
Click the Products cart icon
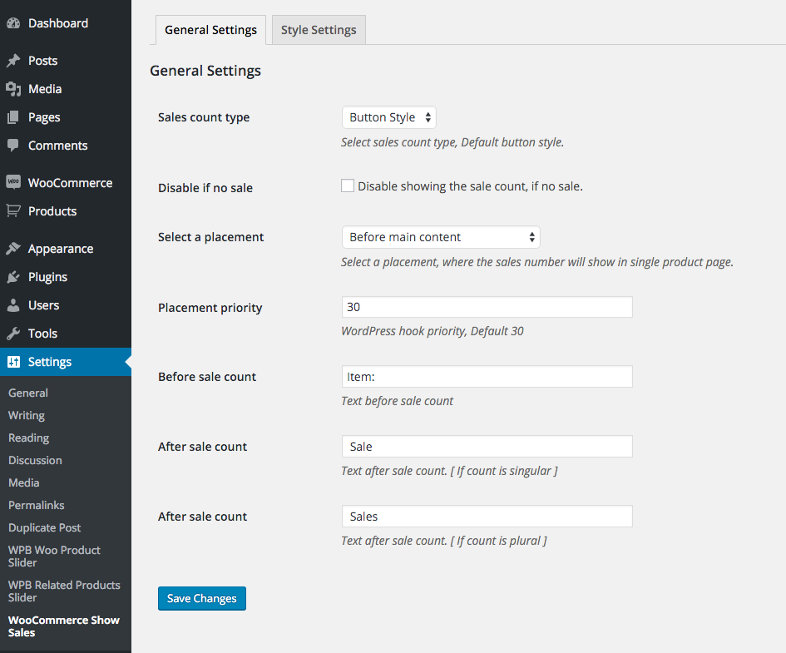pos(13,211)
